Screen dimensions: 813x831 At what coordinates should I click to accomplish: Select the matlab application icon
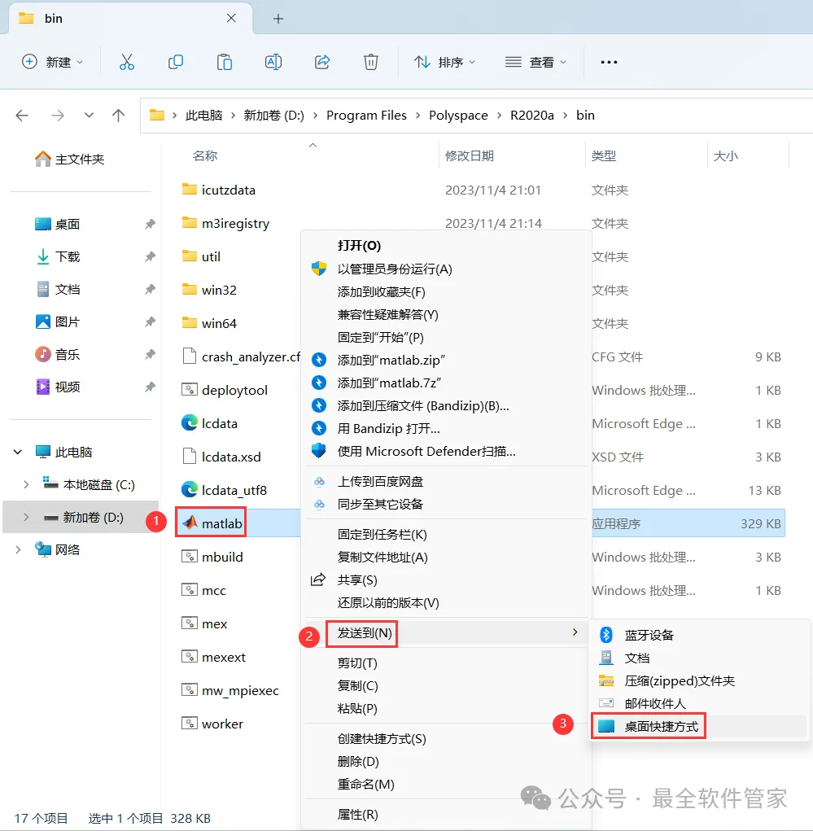click(x=189, y=523)
